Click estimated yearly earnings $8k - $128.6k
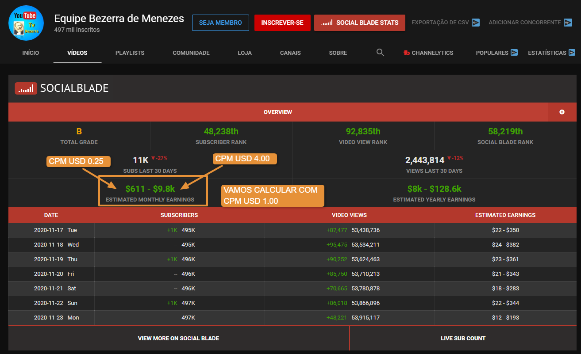 click(x=434, y=189)
